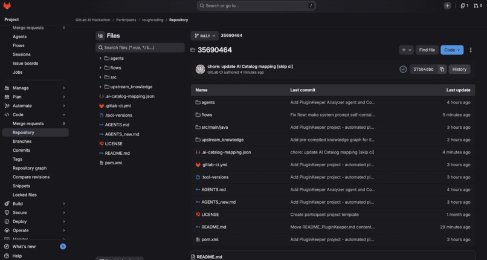The height and width of the screenshot is (260, 487).
Task: Click the Build rocket icon in sidebar
Action: click(x=7, y=204)
